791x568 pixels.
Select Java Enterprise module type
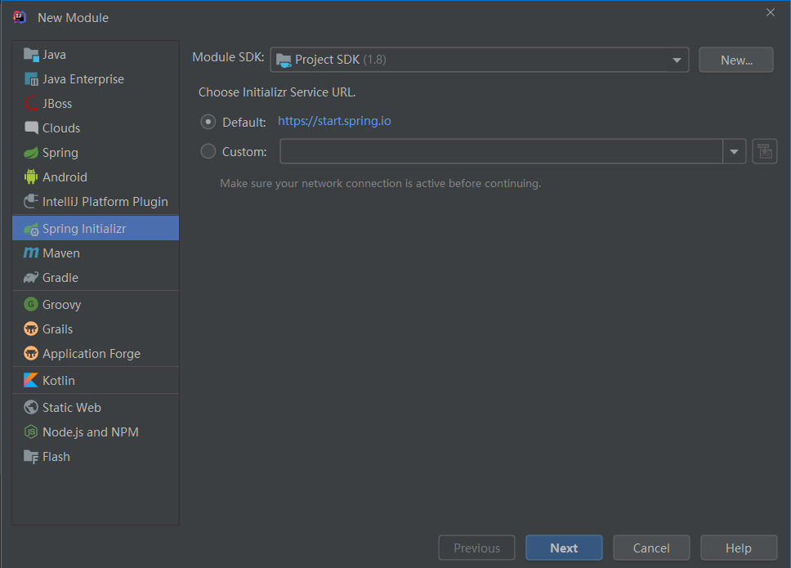point(96,79)
